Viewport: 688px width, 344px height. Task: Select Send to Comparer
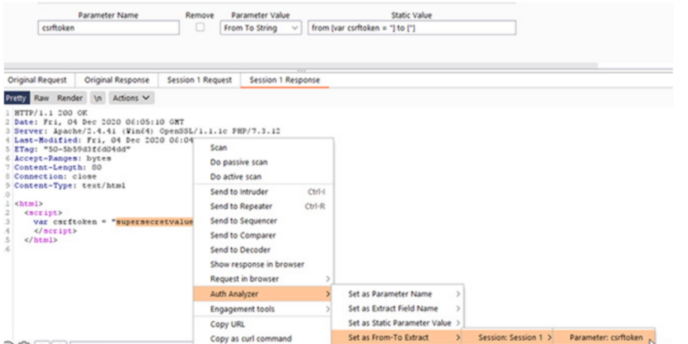click(x=263, y=235)
